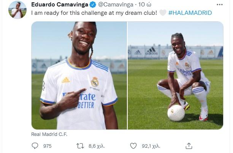The image size is (233, 153).
Task: Click the Real Madrid C.F. photo tag
Action: 49,134
